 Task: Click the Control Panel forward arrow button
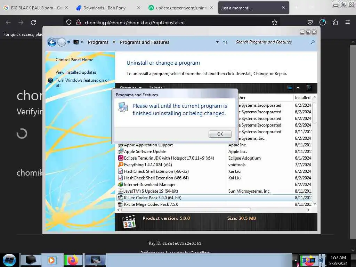coord(62,42)
